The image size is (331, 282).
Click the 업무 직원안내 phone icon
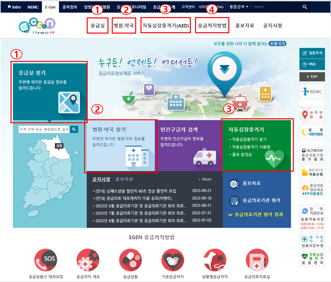coord(305,211)
